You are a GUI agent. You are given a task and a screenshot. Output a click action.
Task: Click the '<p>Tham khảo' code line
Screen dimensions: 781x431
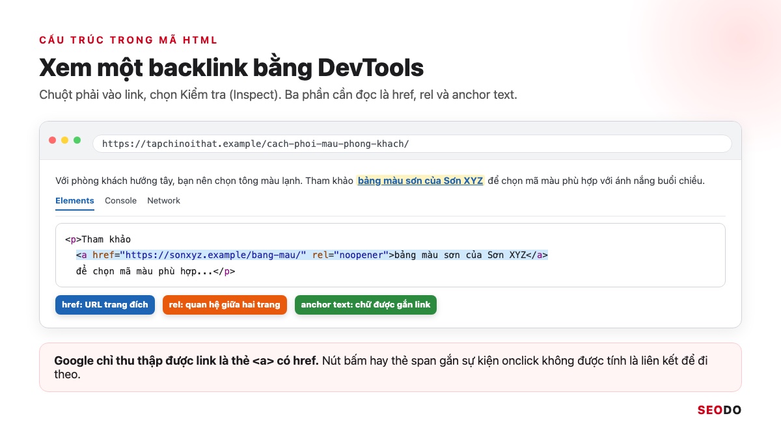click(98, 239)
